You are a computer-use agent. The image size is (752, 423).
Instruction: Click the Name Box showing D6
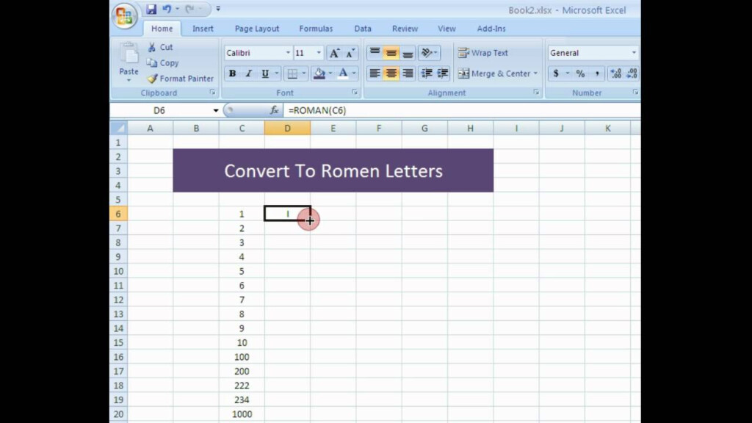pos(159,110)
